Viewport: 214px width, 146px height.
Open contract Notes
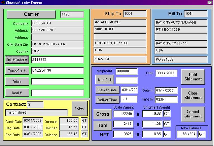click(x=79, y=108)
